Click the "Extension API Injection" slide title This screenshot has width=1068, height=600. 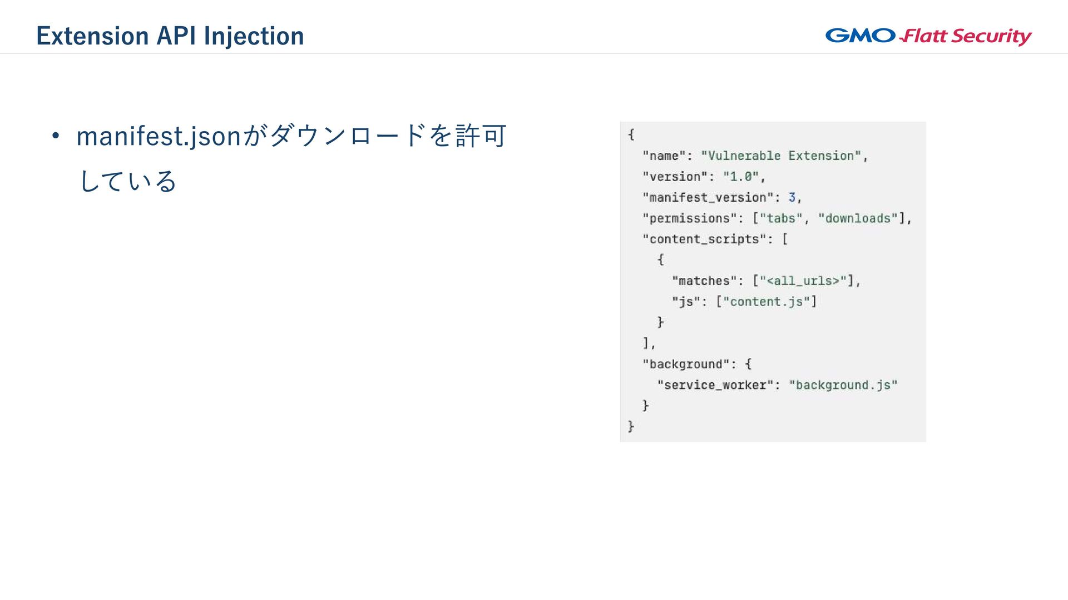coord(170,36)
